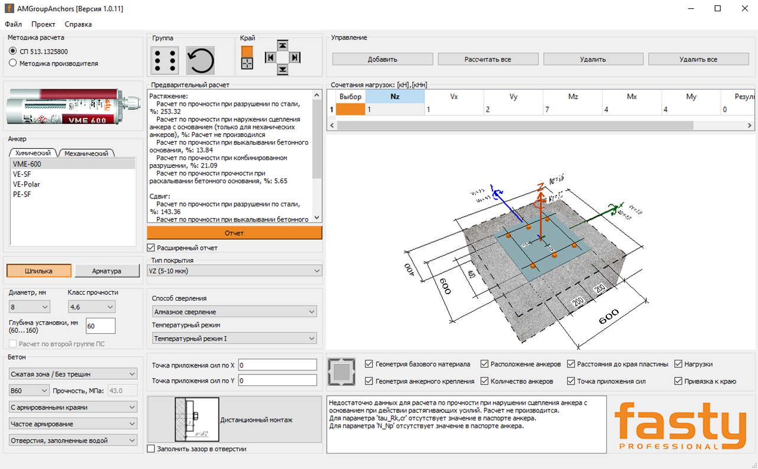
Task: Click the orange Край color swatch
Action: point(247,51)
